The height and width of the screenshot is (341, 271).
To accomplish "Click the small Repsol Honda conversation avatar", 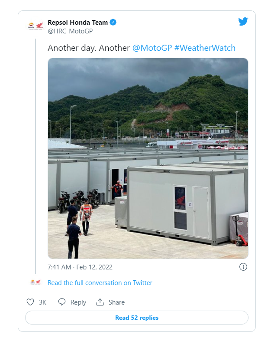I will (35, 282).
